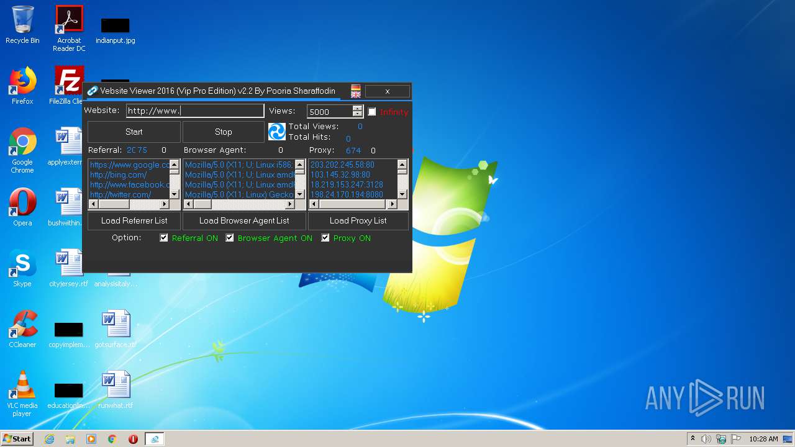Launch FileZilla Client from the desktop
This screenshot has height=447, width=795.
pos(69,85)
